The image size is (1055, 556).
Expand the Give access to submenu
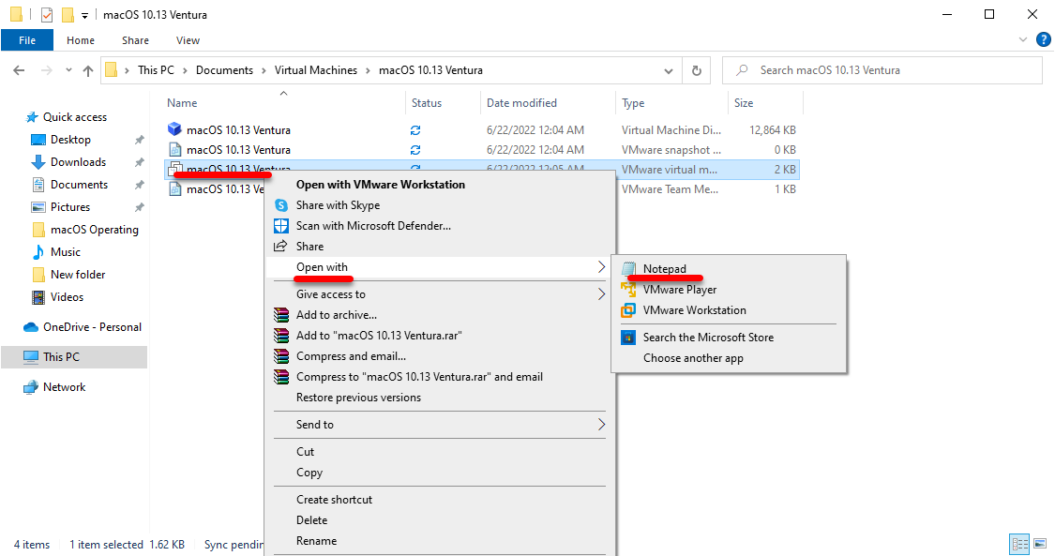(332, 293)
